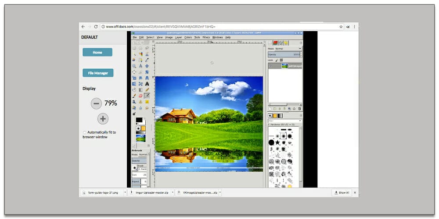Image resolution: width=439 pixels, height=219 pixels.
Task: Expand options for Imgur-Uploader-master.zip download
Action: click(x=172, y=192)
